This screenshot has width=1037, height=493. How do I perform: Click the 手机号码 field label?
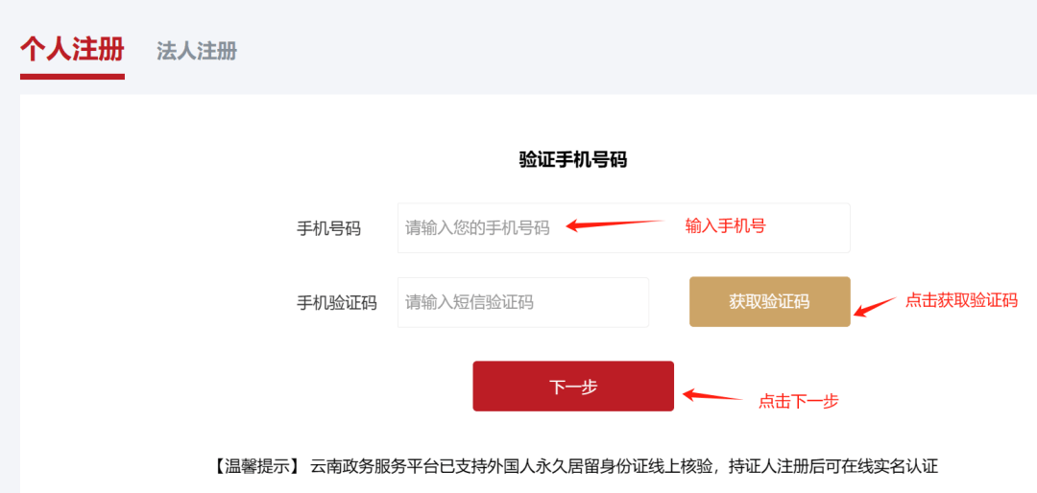[x=328, y=228]
